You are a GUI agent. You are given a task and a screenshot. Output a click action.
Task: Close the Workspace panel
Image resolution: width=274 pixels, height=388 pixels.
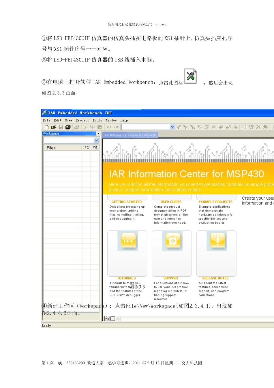coord(98,134)
